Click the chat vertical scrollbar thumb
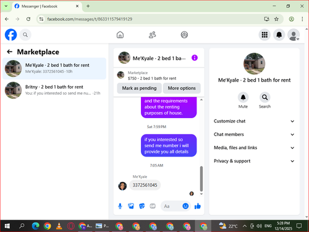 coord(201,179)
